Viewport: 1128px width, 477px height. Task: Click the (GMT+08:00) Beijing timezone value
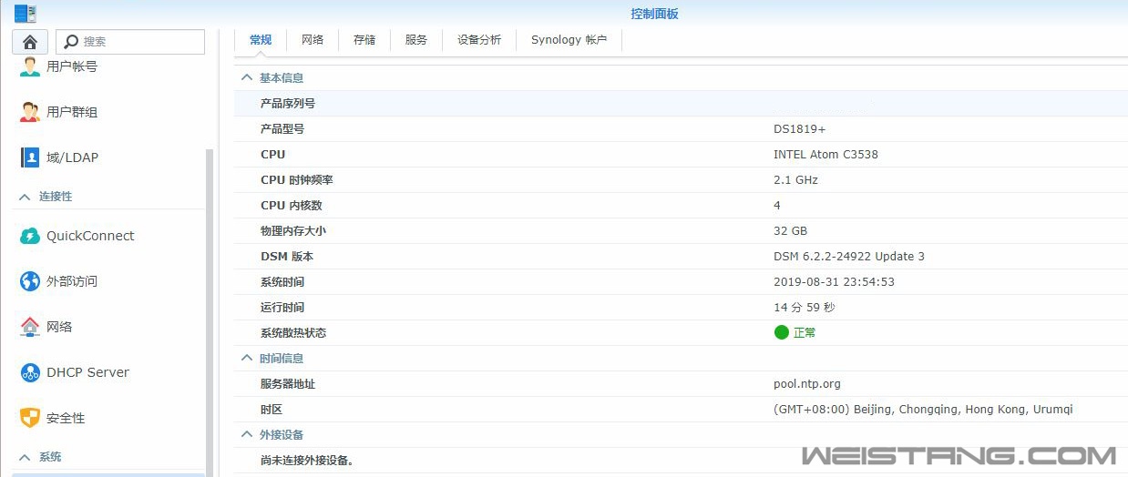click(x=923, y=410)
